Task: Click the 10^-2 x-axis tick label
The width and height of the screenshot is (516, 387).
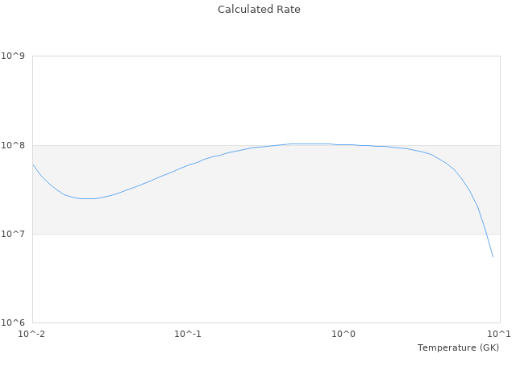Action: (x=32, y=334)
